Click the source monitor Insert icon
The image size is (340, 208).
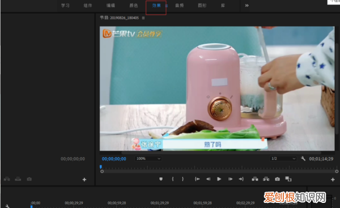(7, 179)
